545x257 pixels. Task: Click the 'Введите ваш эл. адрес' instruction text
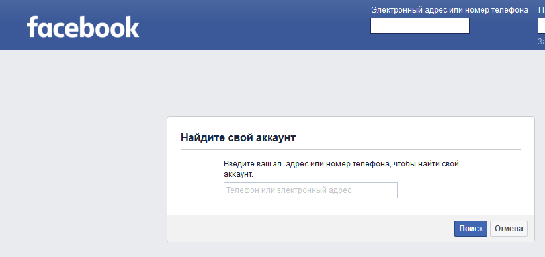tap(341, 168)
